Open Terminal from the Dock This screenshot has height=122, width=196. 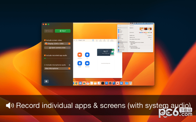pos(103,83)
